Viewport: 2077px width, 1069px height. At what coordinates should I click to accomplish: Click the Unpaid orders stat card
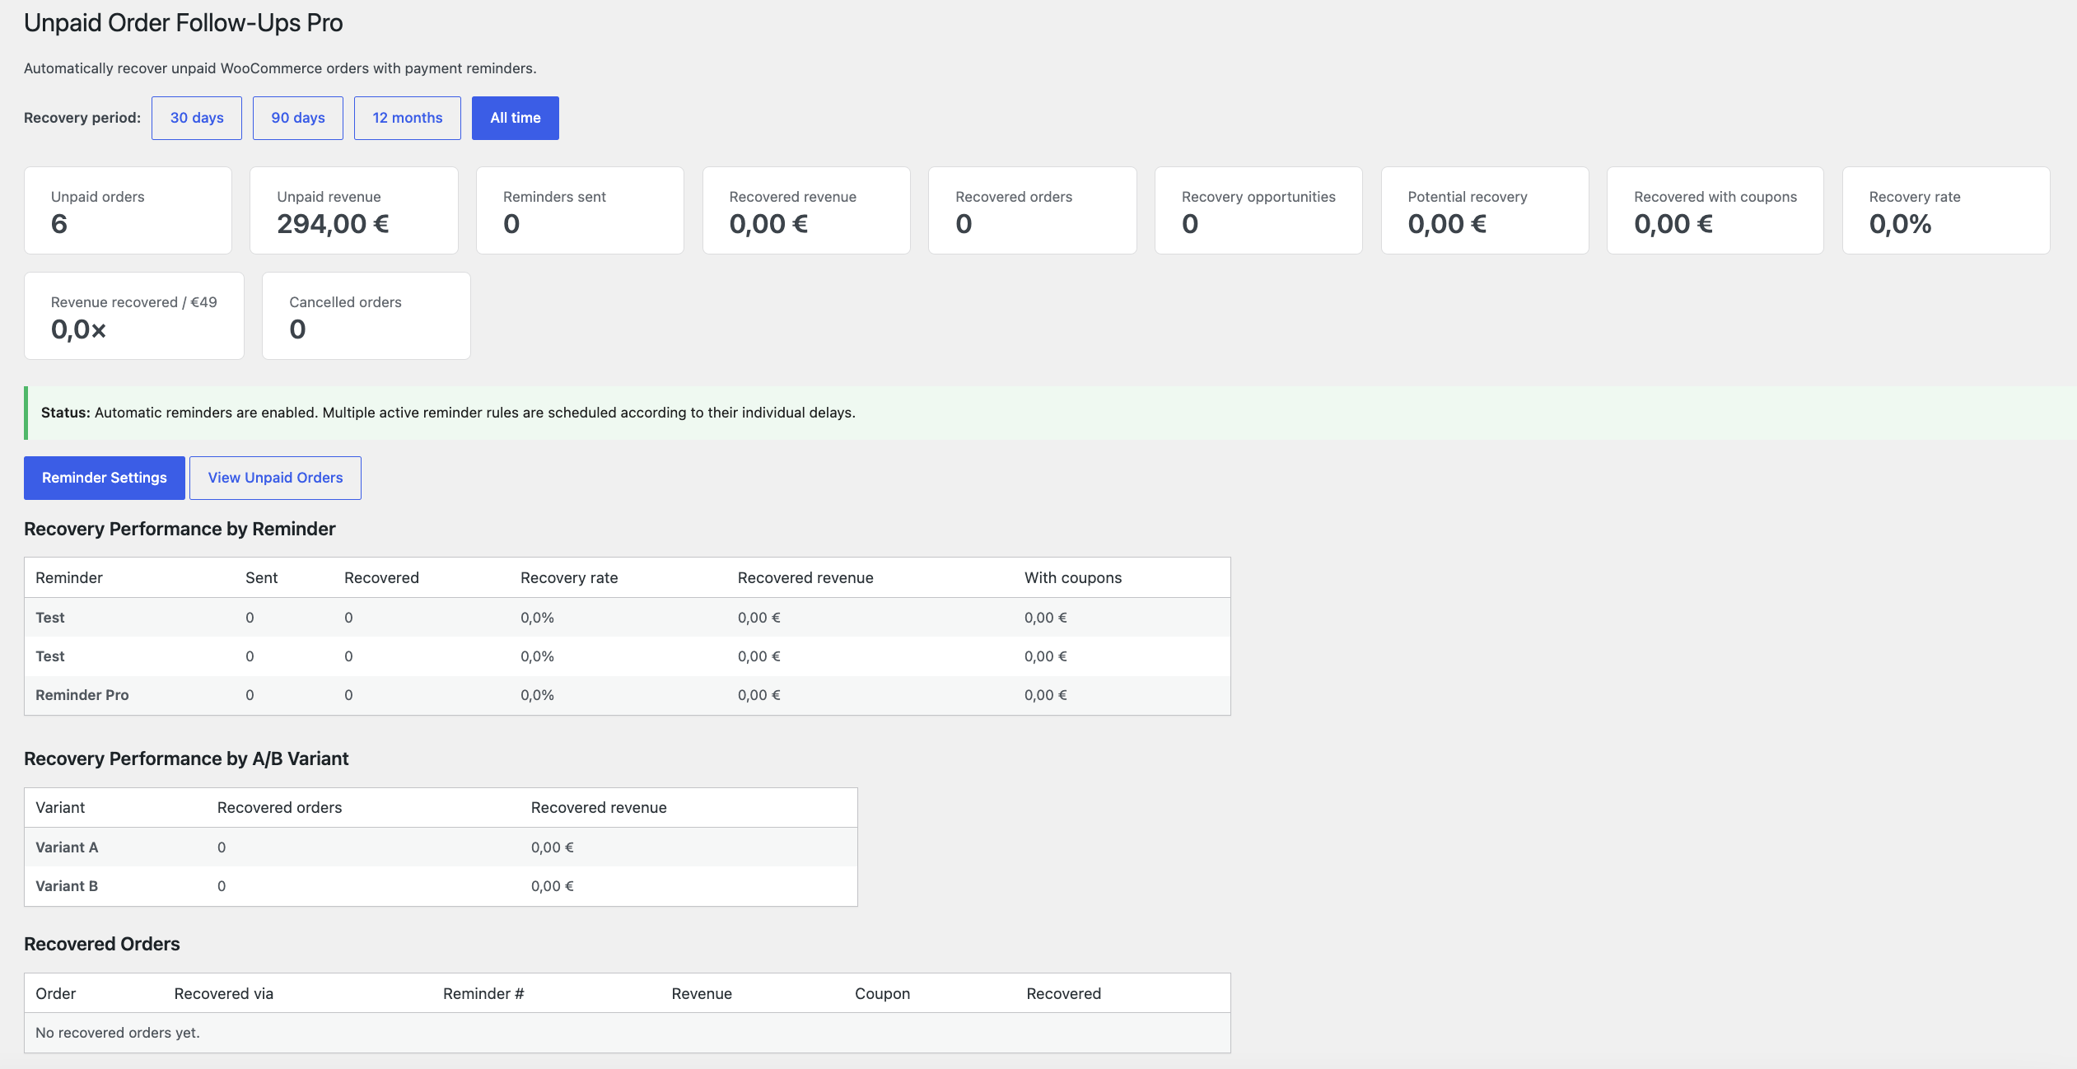[x=128, y=211]
